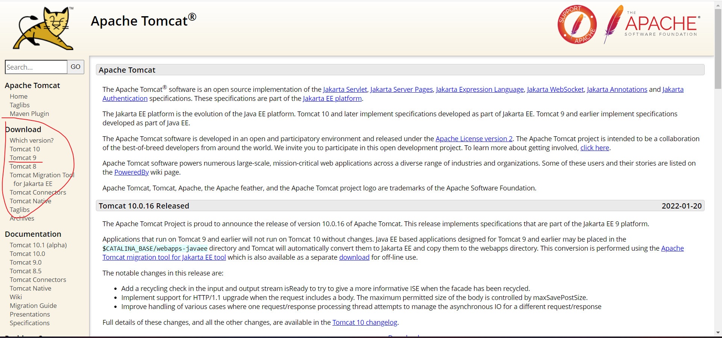Open the Apache Software Foundation feather logo
The width and height of the screenshot is (722, 338).
[x=652, y=24]
